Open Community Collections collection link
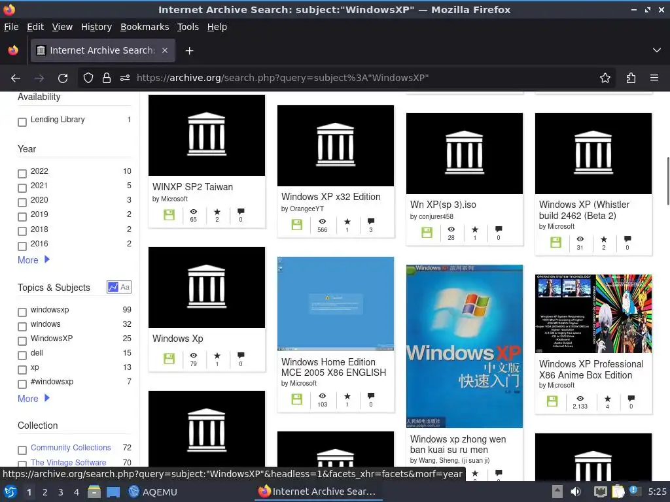670x502 pixels. coord(71,447)
